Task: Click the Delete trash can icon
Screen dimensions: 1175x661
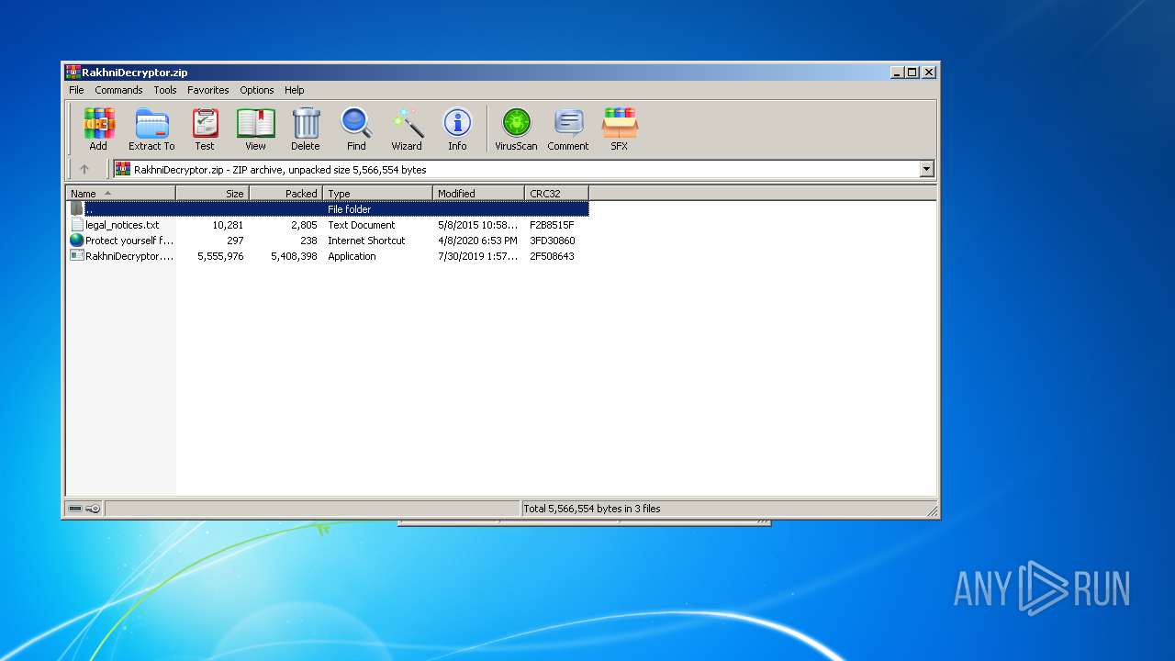Action: tap(306, 129)
